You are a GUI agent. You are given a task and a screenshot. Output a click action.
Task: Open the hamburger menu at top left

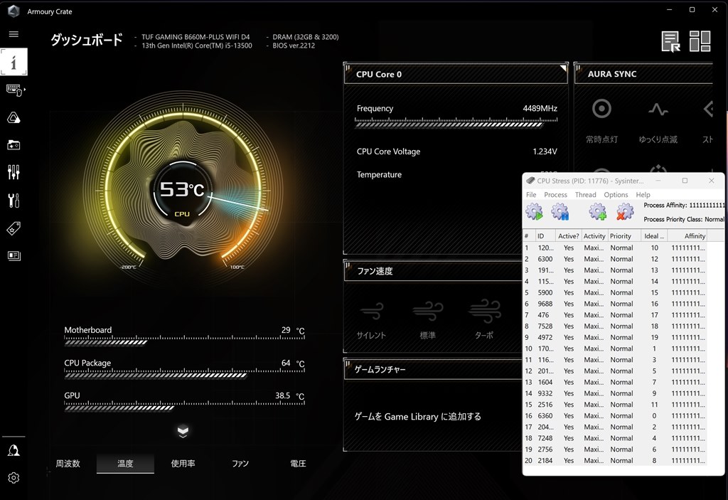point(13,33)
